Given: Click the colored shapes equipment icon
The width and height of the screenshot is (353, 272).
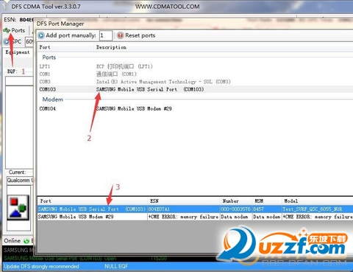Looking at the screenshot, I should tap(18, 208).
